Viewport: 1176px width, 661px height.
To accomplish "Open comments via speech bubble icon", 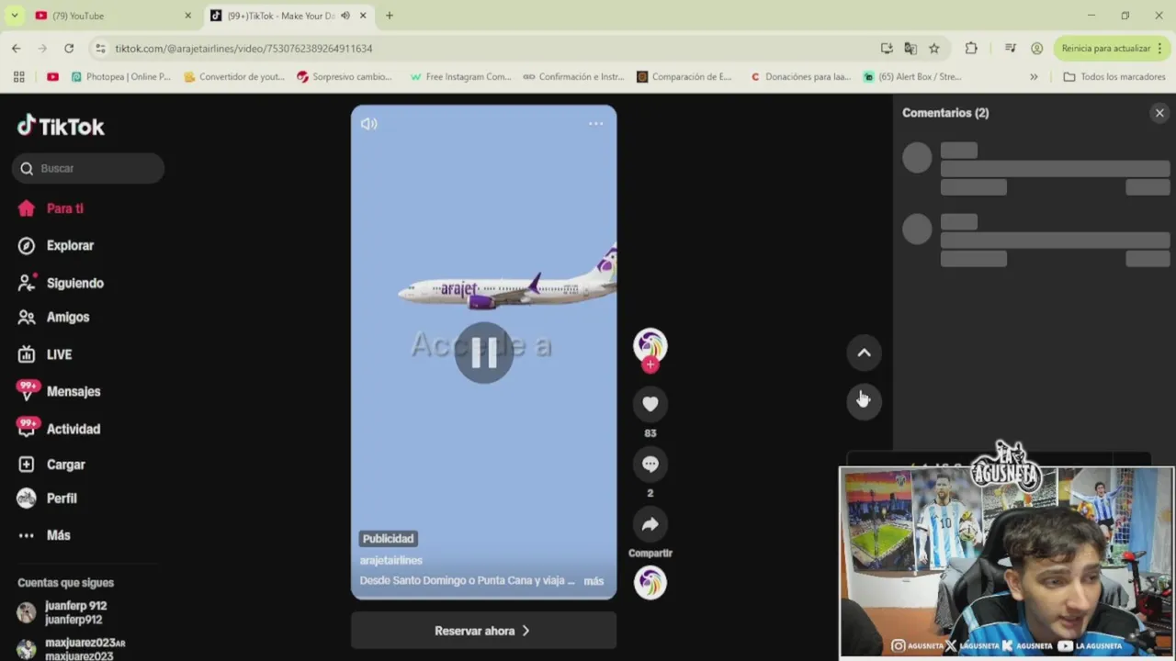I will (650, 464).
